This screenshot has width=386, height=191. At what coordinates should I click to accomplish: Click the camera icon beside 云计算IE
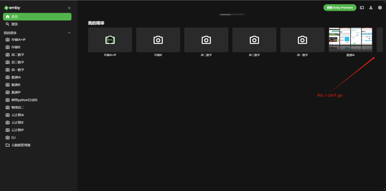tap(7, 122)
